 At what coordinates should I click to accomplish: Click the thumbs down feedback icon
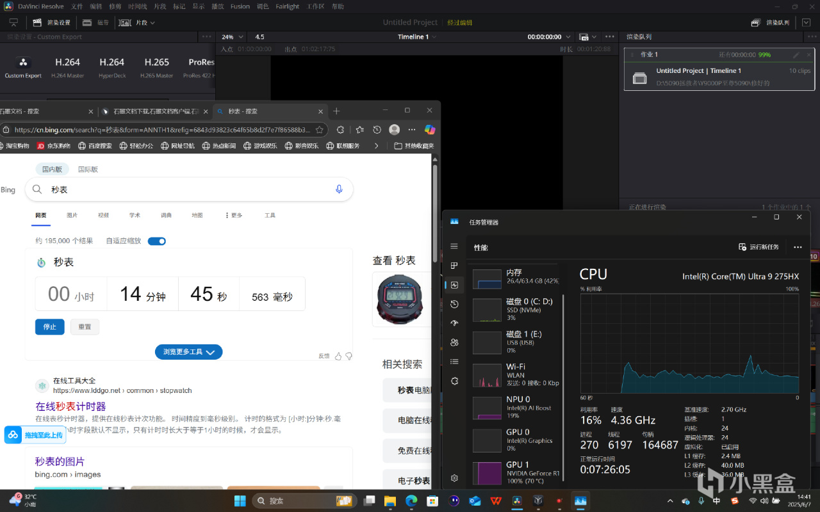(348, 356)
